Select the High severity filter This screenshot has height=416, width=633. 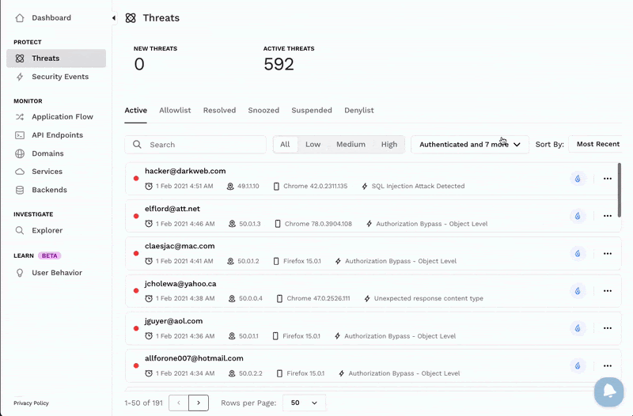pyautogui.click(x=389, y=145)
